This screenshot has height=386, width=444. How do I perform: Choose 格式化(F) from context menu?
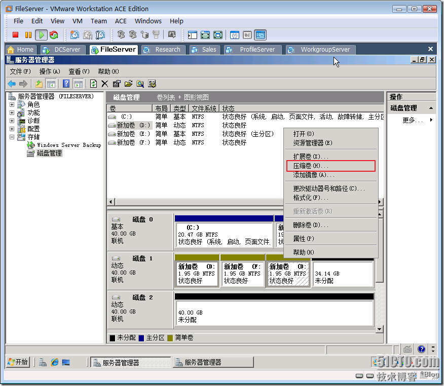pyautogui.click(x=330, y=198)
